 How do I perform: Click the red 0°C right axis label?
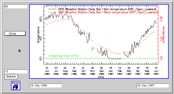pos(161,58)
